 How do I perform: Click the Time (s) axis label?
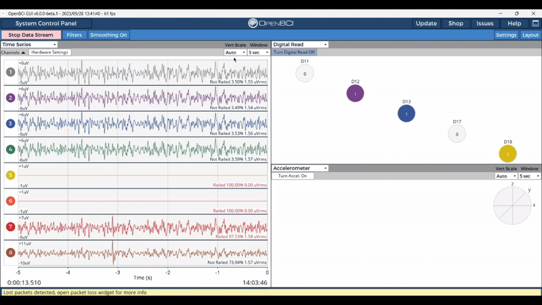[143, 278]
